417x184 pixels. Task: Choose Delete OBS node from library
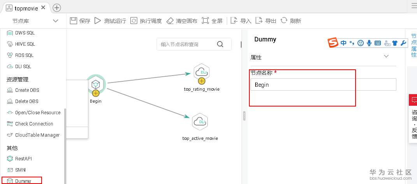23,101
